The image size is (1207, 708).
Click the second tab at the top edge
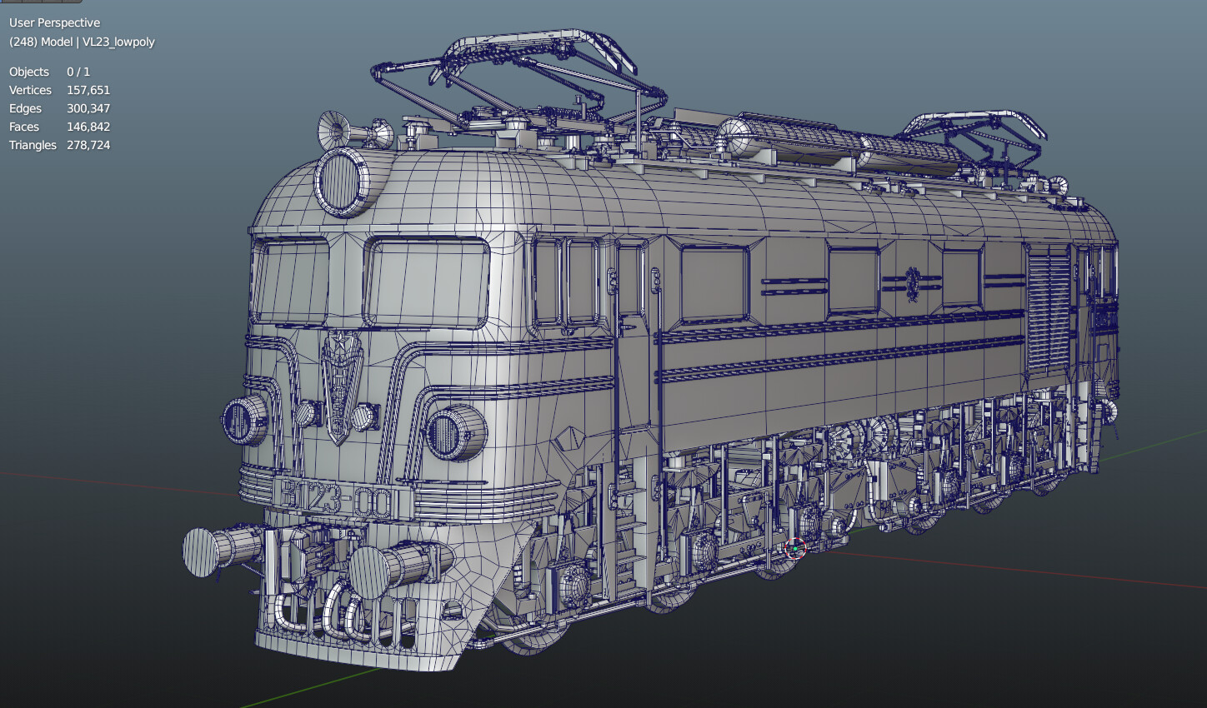point(31,2)
